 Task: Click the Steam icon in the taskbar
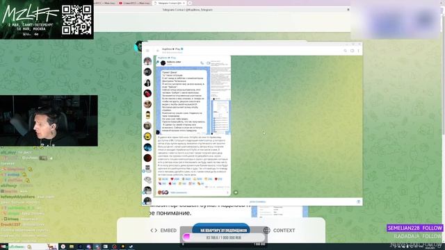[131, 247]
